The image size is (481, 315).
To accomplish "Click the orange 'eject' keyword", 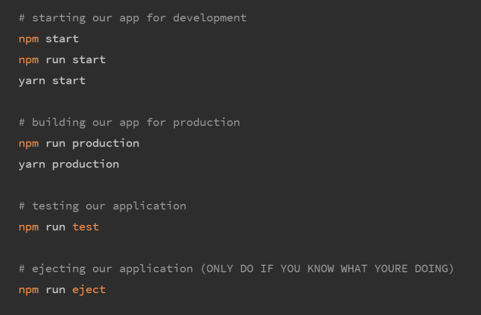I will pos(89,290).
